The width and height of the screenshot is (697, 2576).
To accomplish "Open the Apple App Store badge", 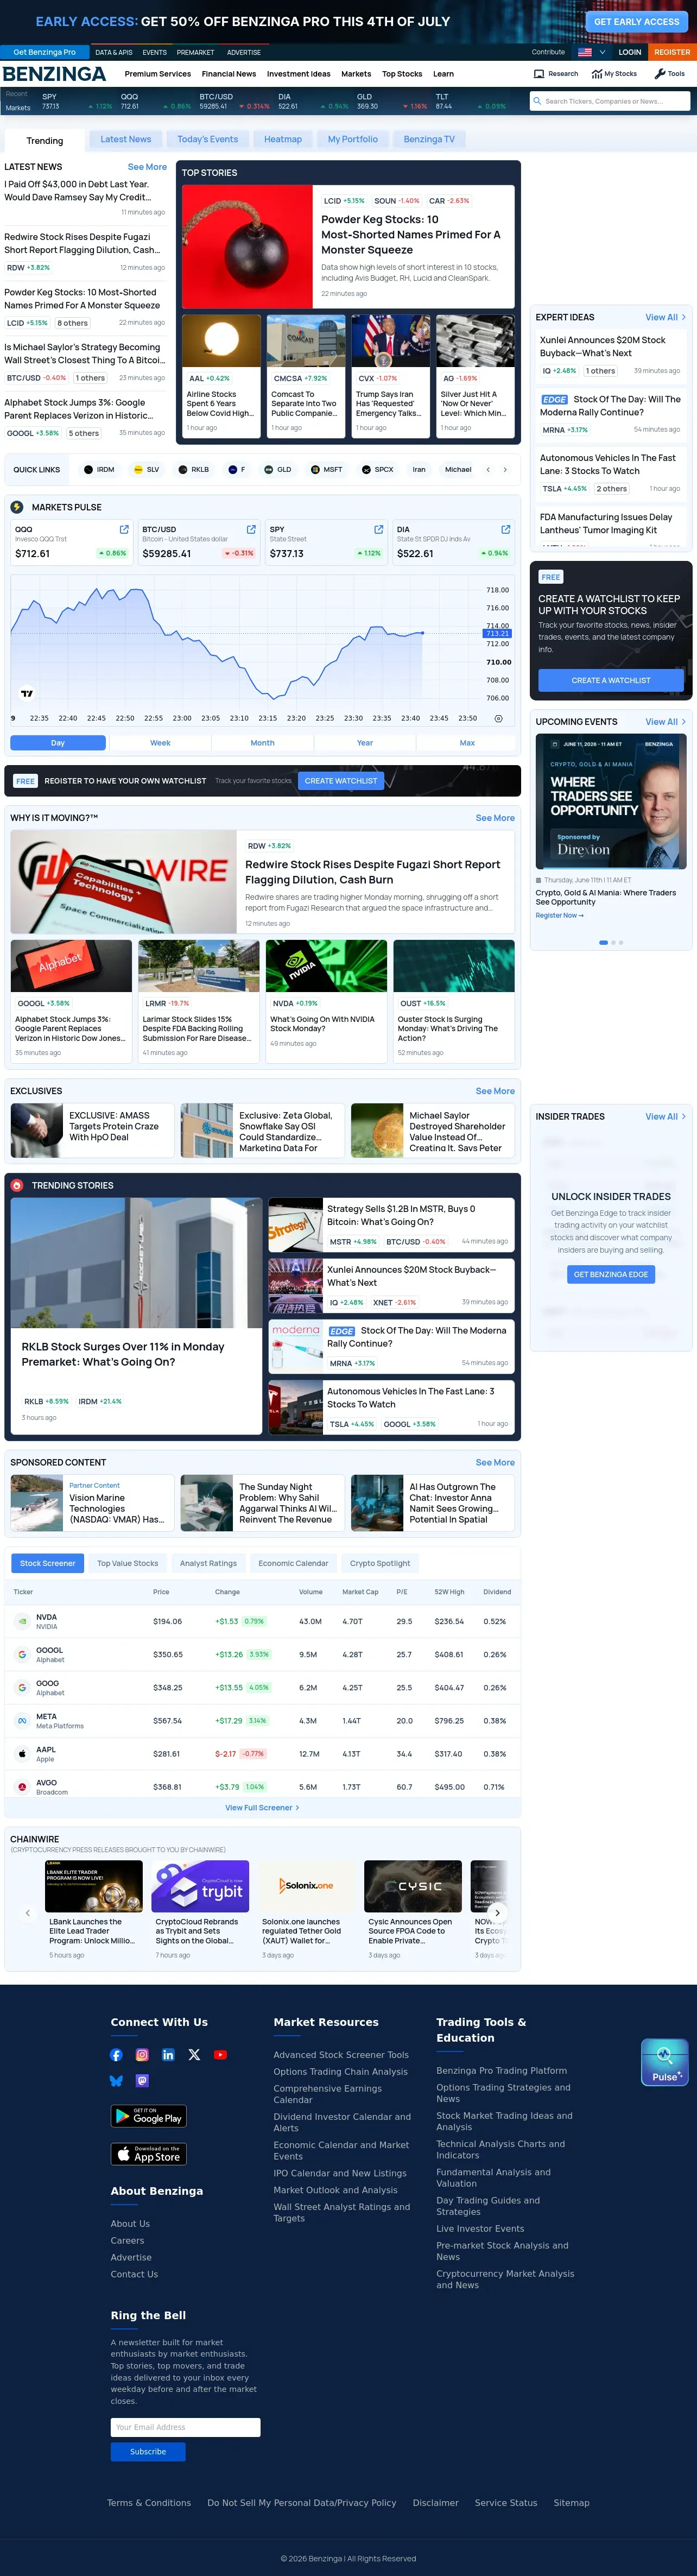I will point(148,2154).
